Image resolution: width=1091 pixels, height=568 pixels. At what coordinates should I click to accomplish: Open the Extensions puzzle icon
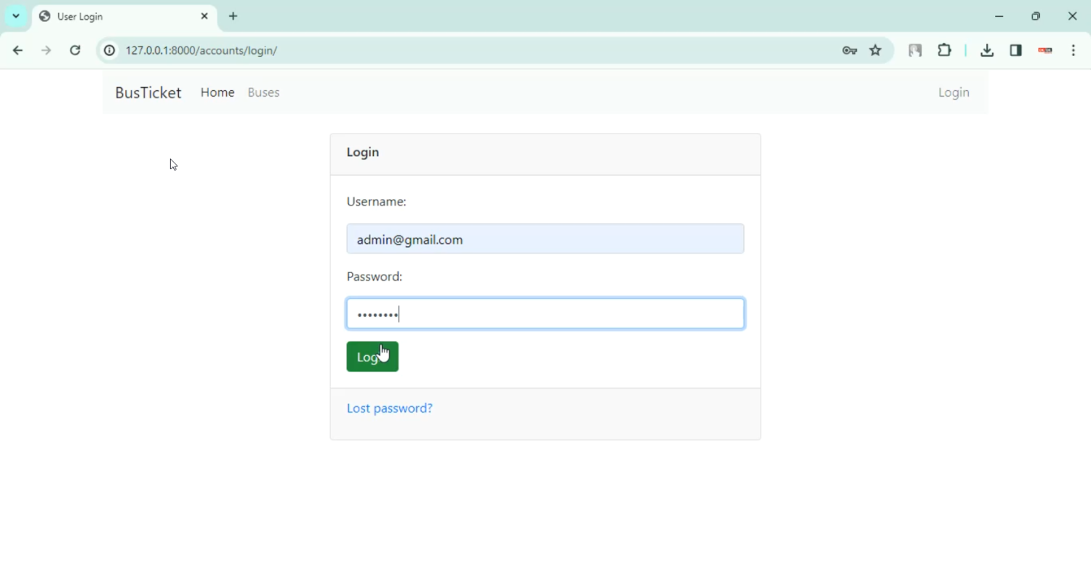[x=944, y=51]
